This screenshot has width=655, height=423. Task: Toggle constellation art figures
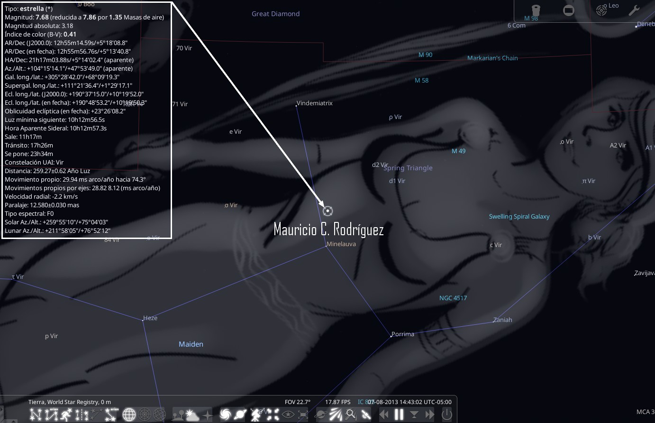(x=66, y=415)
